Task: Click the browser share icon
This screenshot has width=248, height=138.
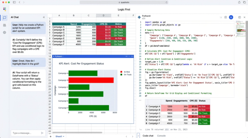Action: (x=239, y=2)
